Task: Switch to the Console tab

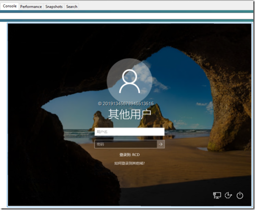Action: (x=10, y=6)
